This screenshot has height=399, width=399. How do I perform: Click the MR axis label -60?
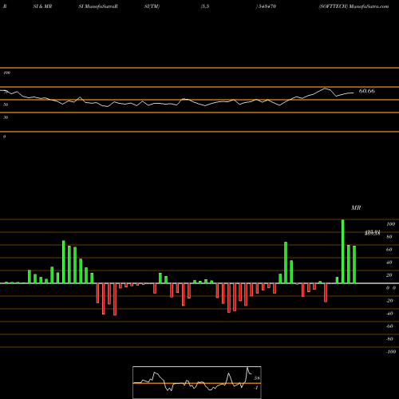pos(389,326)
